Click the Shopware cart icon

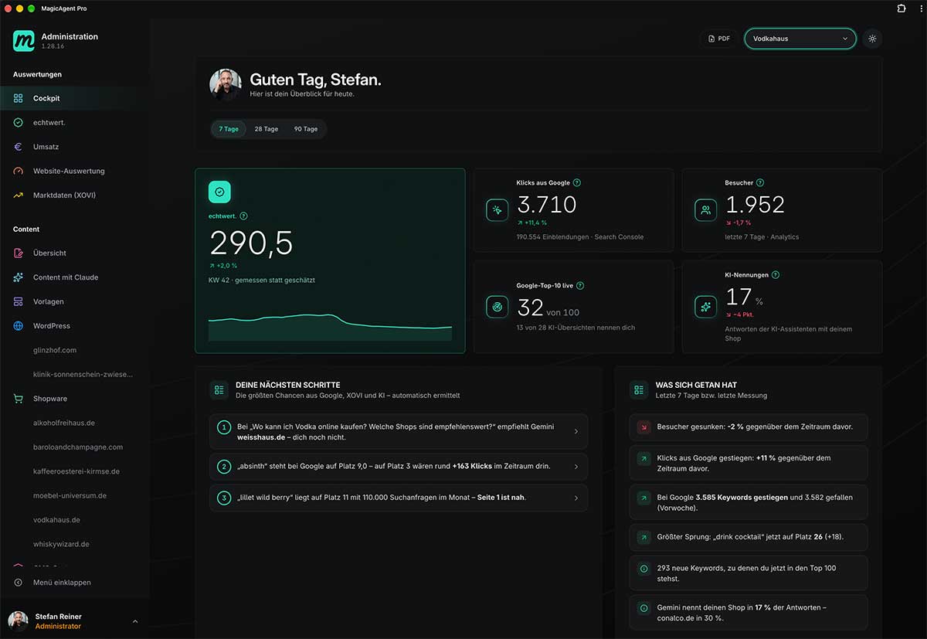tap(19, 399)
